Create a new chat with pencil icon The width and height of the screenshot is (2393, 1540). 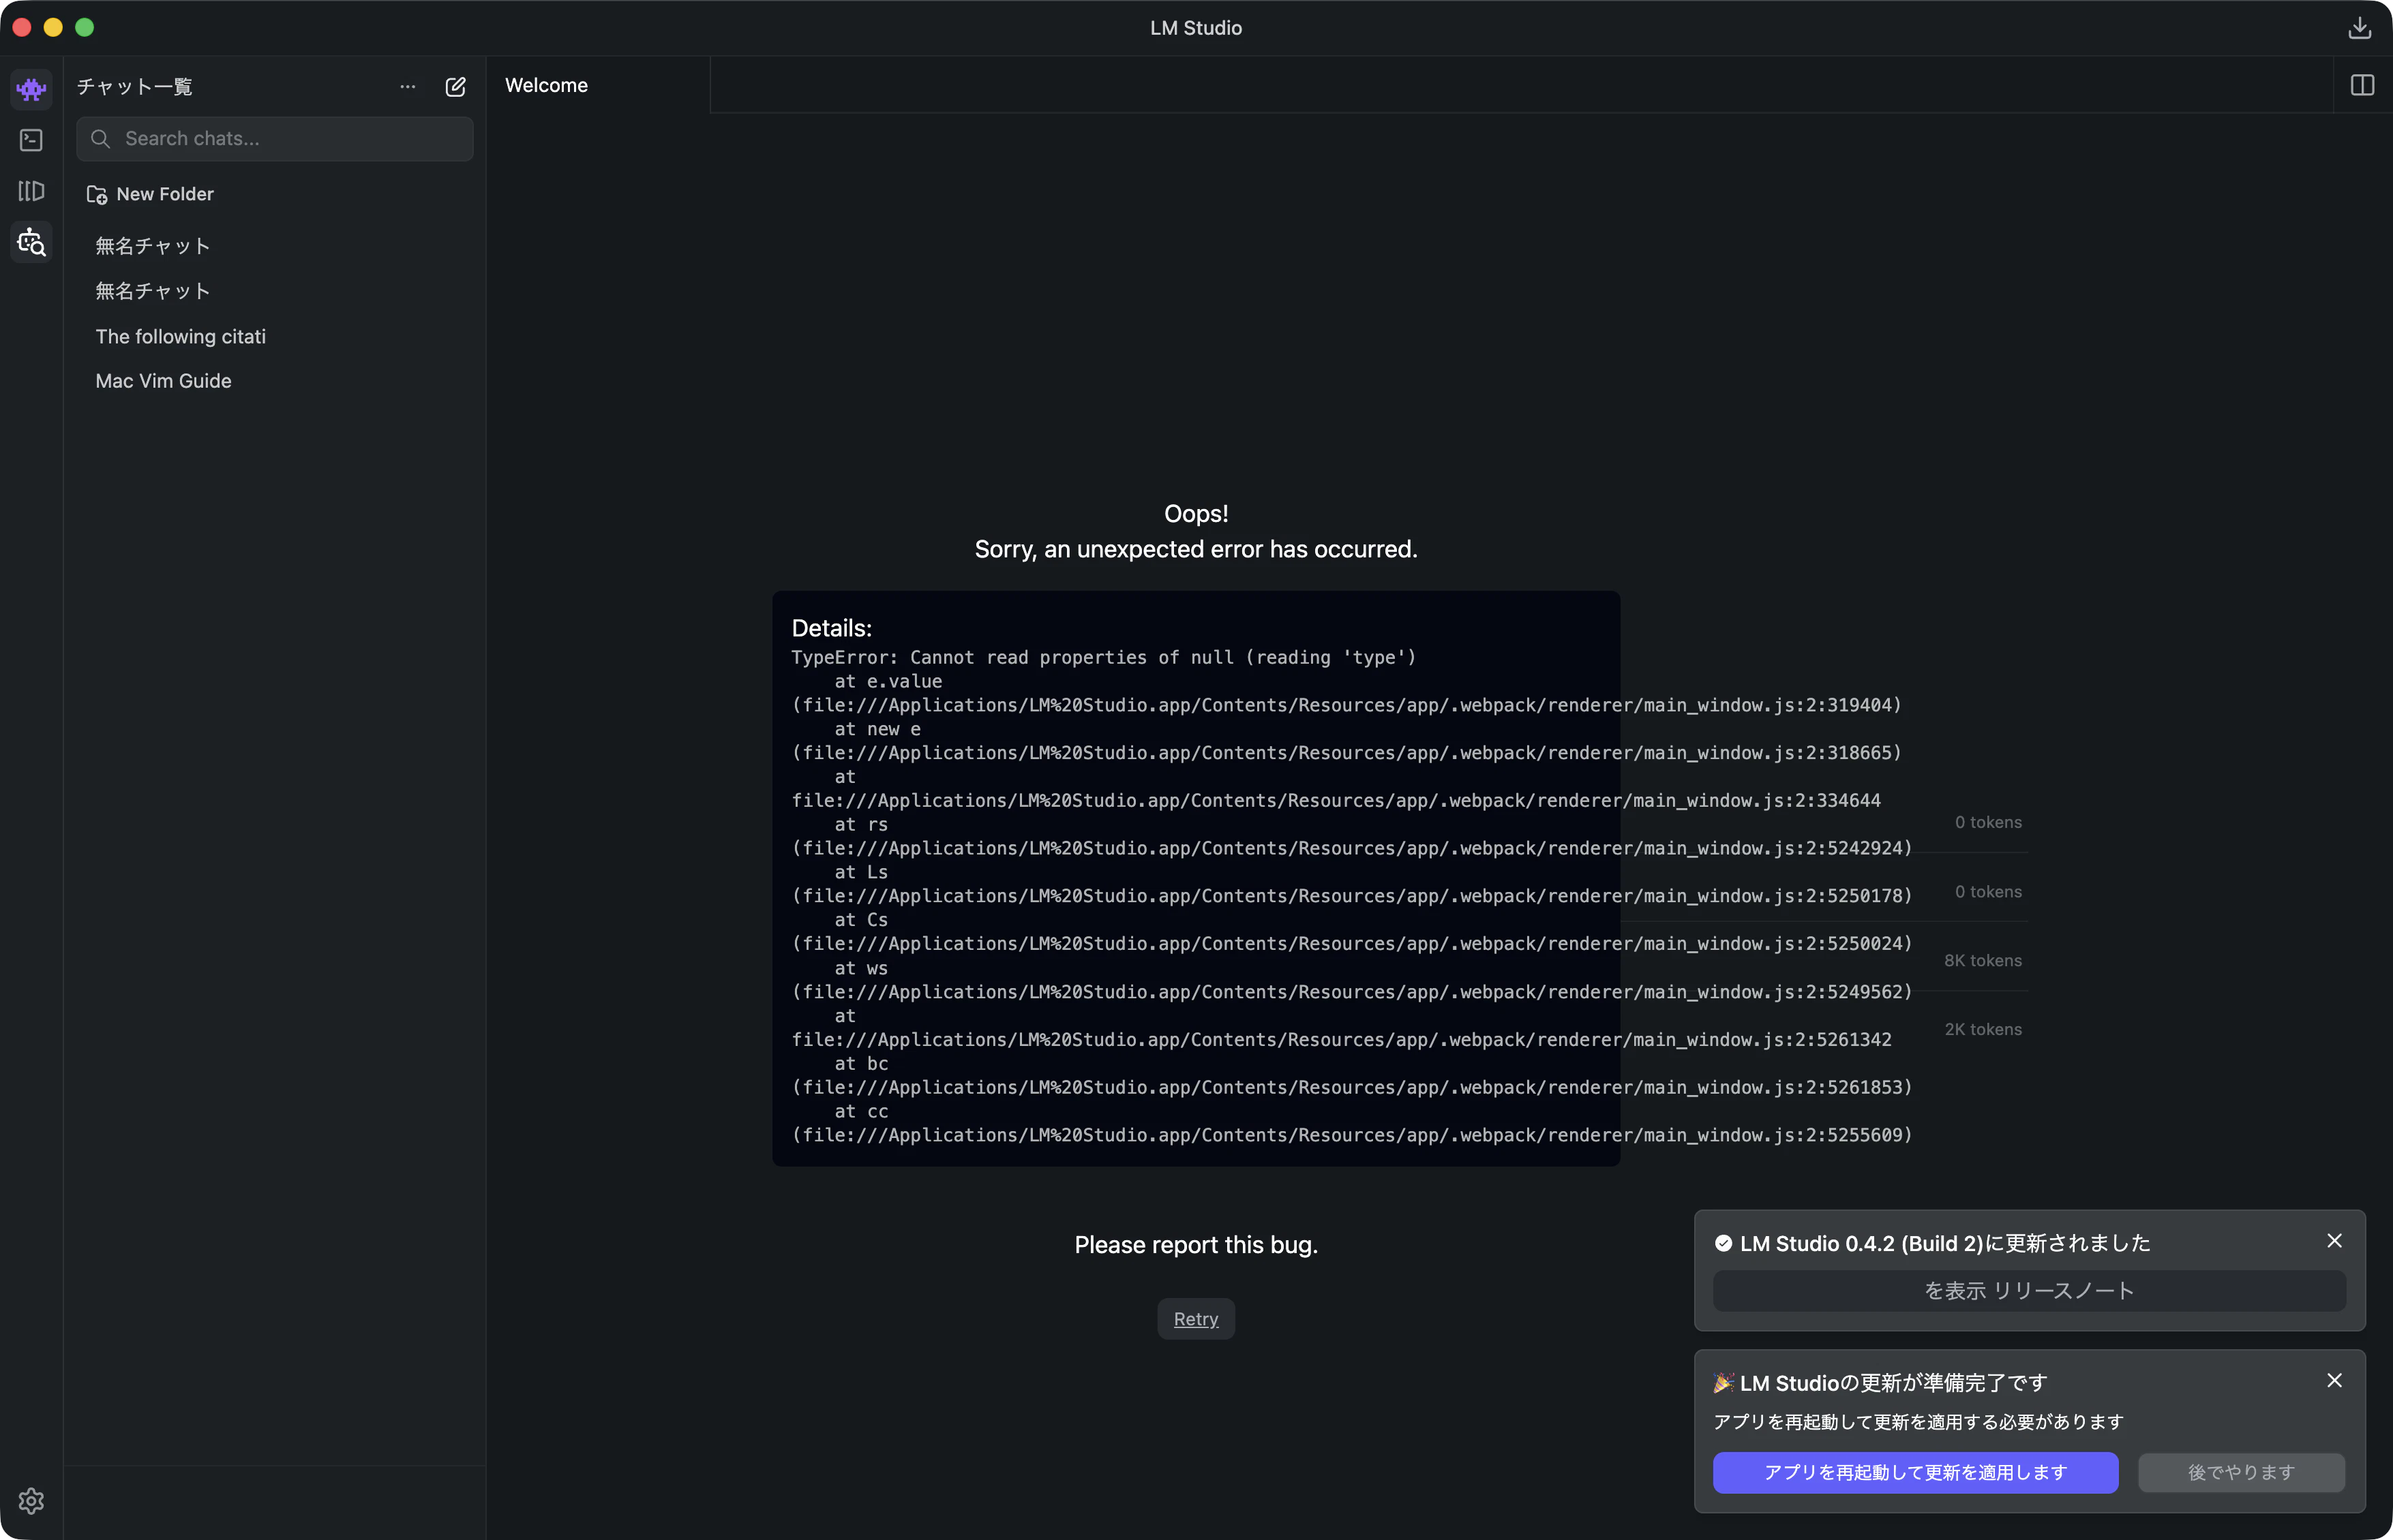pyautogui.click(x=455, y=87)
